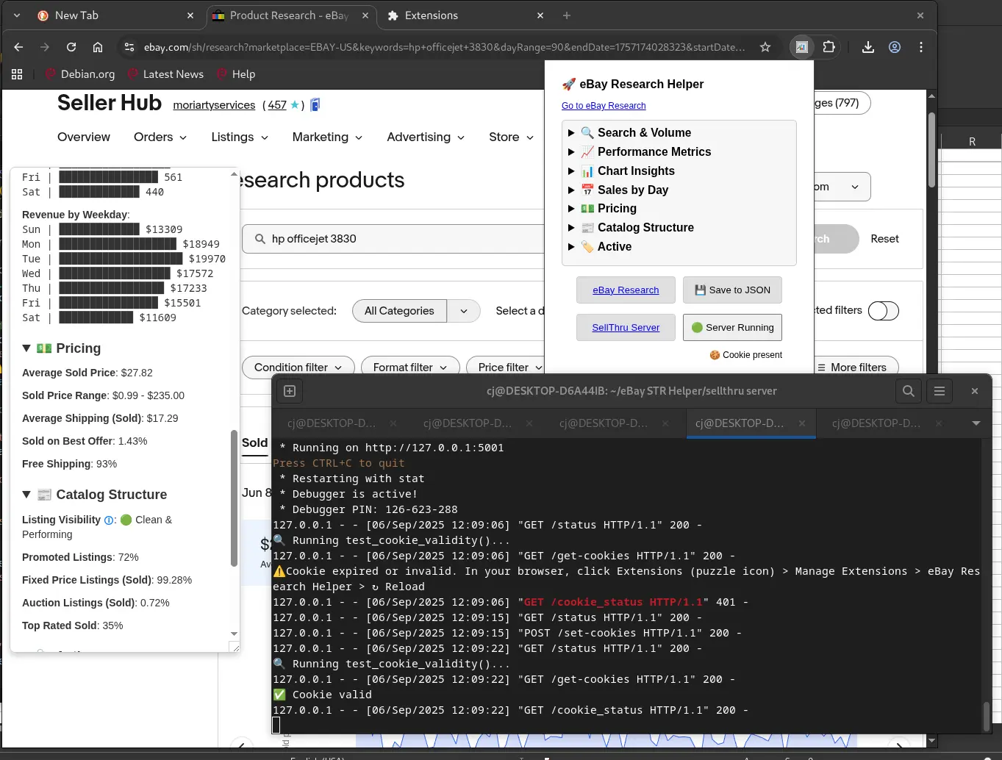
Task: Switch to the Extensions browser tab
Action: [x=431, y=15]
